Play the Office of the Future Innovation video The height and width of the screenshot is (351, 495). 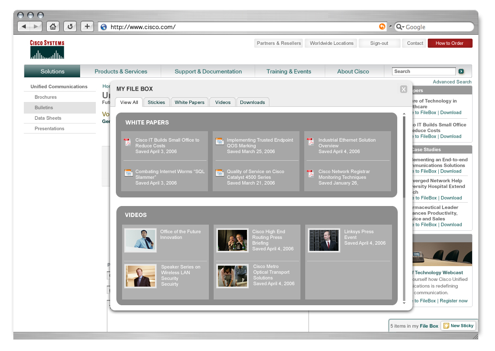pos(141,240)
